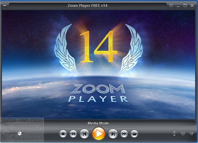Image resolution: width=198 pixels, height=143 pixels.
Task: Open the menu button at the top-left of the title bar
Action: point(4,5)
